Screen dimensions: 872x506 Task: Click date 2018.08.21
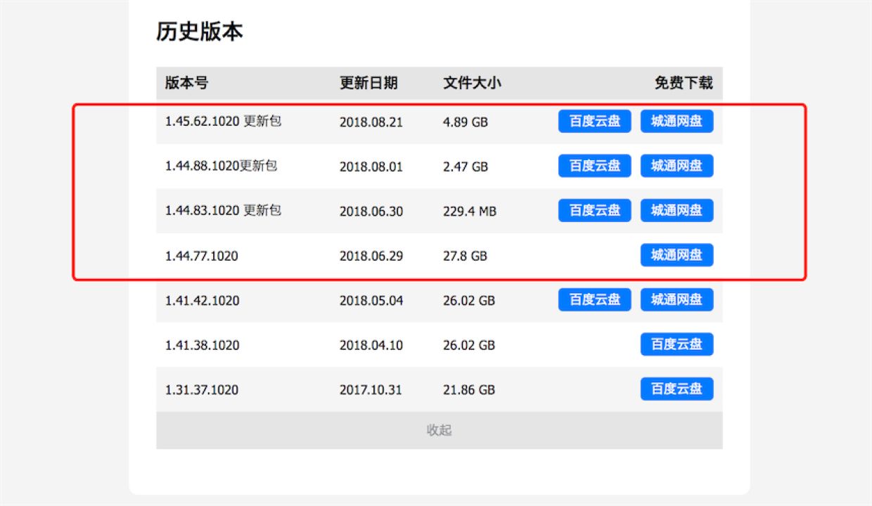pyautogui.click(x=371, y=122)
